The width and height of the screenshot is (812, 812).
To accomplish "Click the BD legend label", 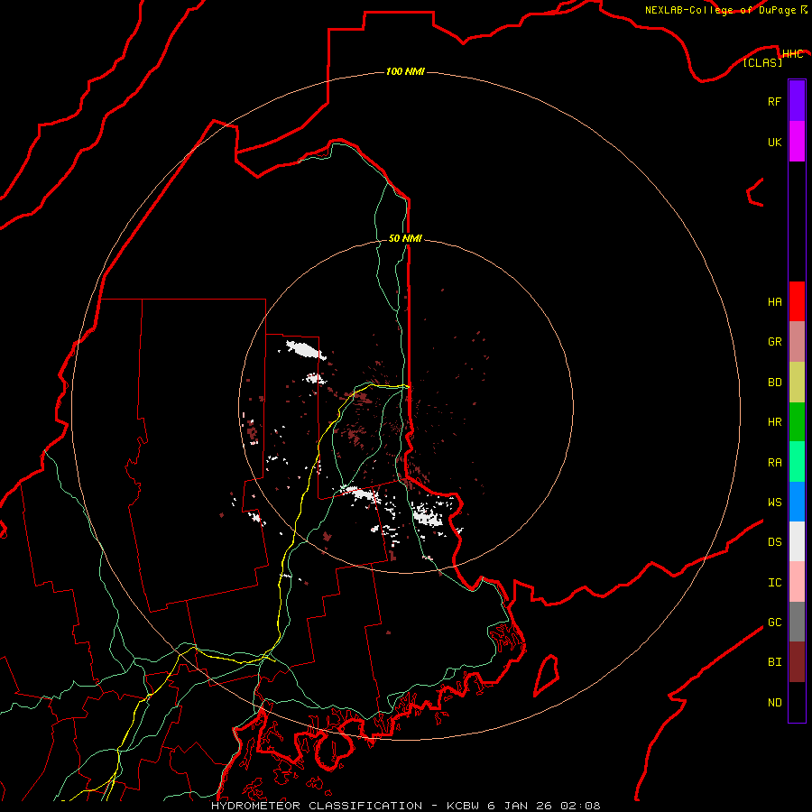I will click(774, 383).
